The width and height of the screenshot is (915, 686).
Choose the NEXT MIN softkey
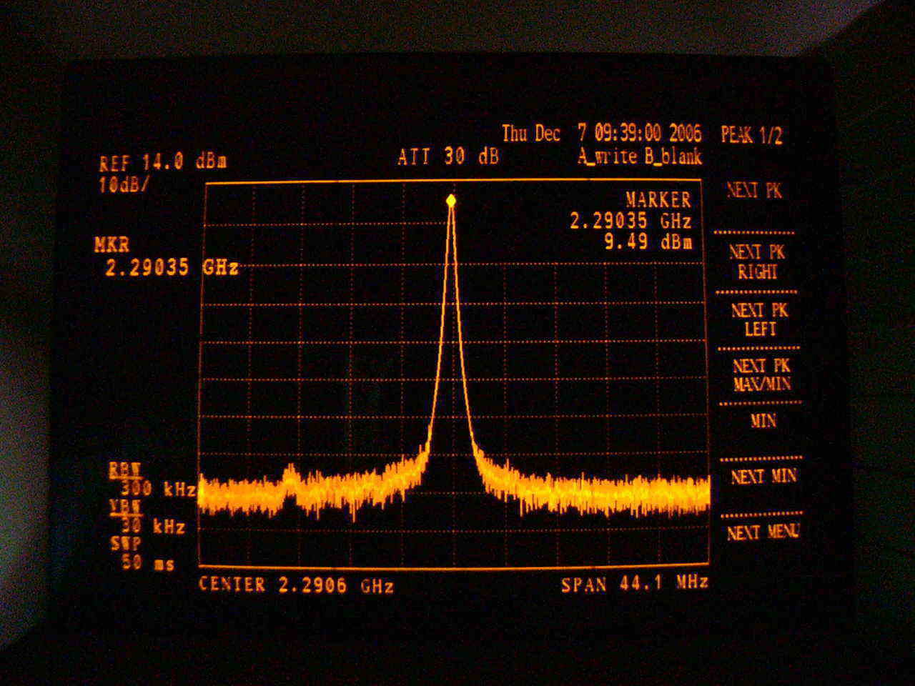pos(763,477)
